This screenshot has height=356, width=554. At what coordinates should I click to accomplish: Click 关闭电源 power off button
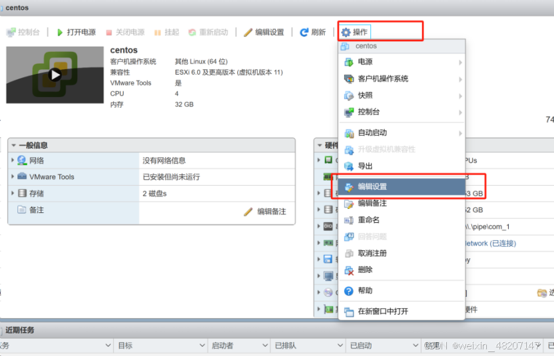[x=125, y=32]
